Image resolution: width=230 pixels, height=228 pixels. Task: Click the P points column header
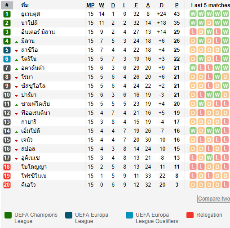[177, 5]
